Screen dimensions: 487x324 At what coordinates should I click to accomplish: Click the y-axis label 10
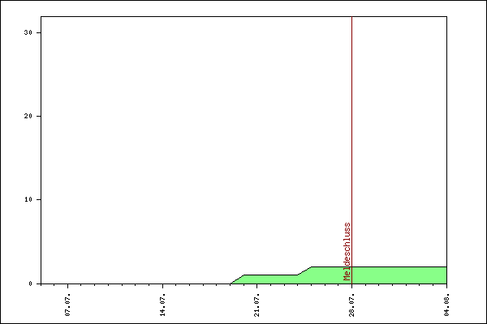click(x=28, y=199)
